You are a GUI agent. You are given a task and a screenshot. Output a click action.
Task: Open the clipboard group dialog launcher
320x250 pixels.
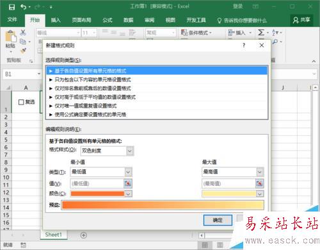click(31, 61)
